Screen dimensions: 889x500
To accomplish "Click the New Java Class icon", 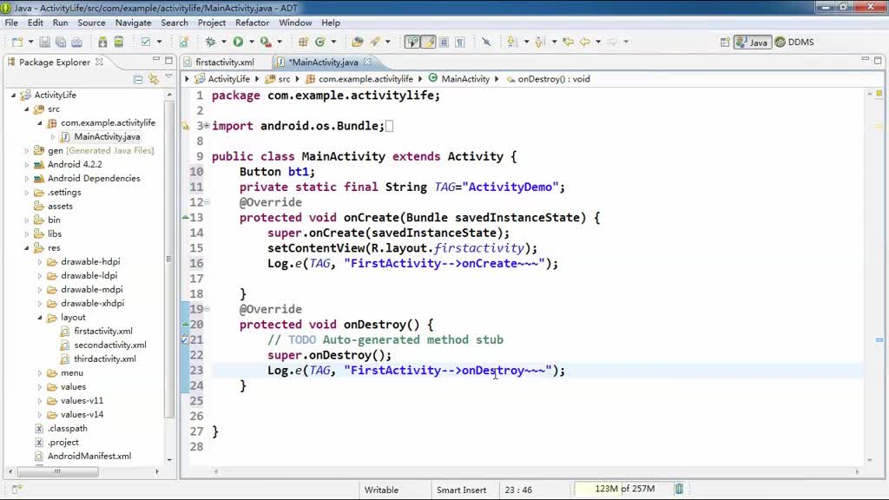I will 320,42.
